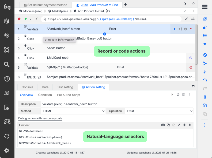Toggle dark mode moon icon
This screenshot has width=212, height=158.
point(185,4)
